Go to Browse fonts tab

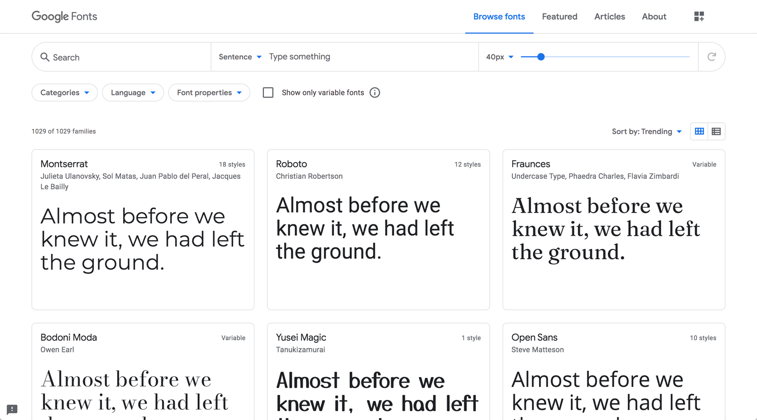click(499, 17)
